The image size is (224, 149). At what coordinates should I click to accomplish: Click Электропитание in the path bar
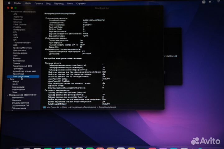point(107,107)
